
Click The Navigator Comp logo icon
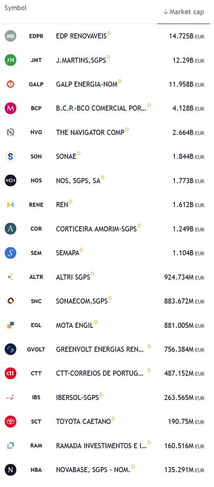click(10, 132)
